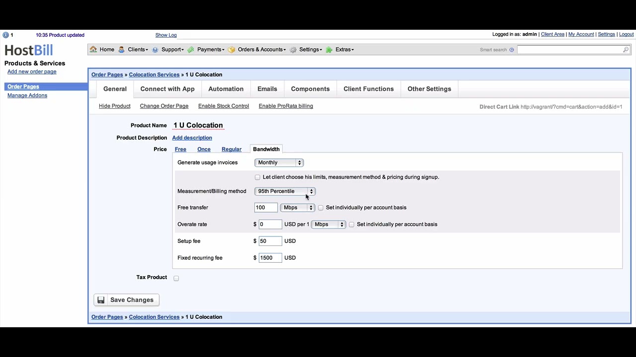Click bottom breadcrumb Order Pages link
The image size is (636, 357).
(x=107, y=317)
